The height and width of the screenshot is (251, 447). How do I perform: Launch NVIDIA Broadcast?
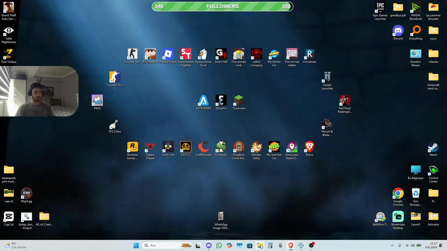tap(416, 11)
